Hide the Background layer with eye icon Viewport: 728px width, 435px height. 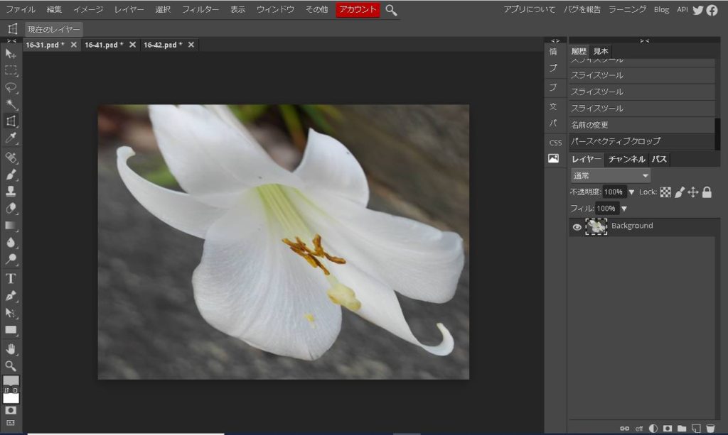click(577, 227)
